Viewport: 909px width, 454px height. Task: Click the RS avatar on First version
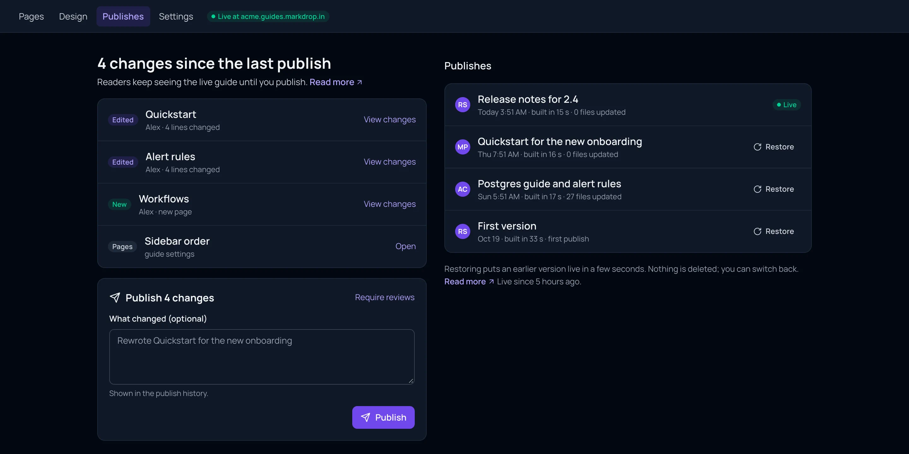coord(463,232)
